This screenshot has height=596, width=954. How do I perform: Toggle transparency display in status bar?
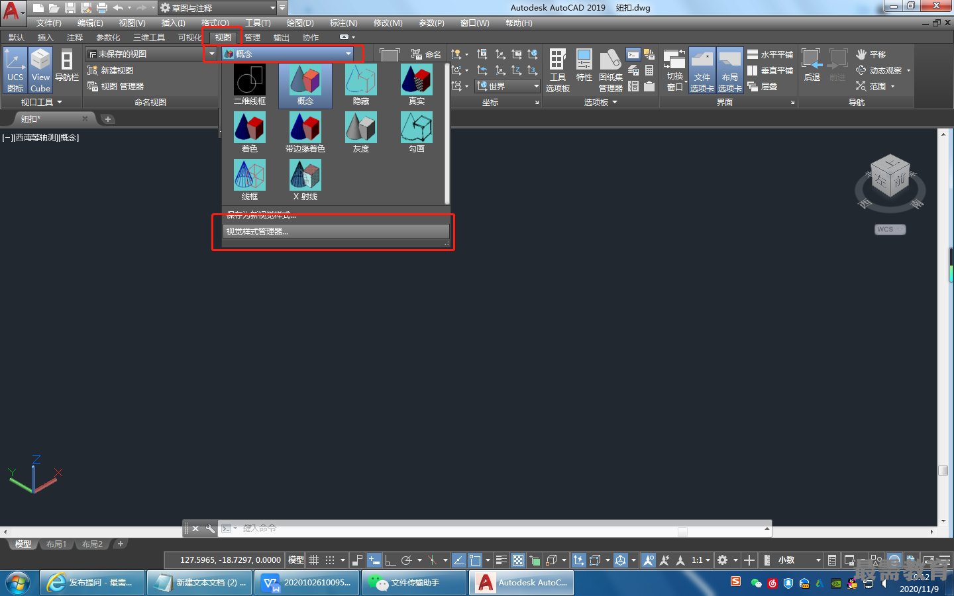coord(518,560)
